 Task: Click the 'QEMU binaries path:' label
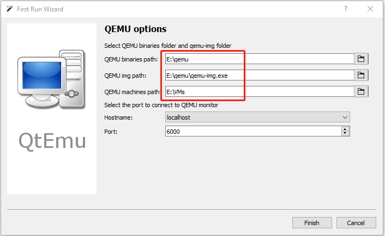pyautogui.click(x=131, y=59)
